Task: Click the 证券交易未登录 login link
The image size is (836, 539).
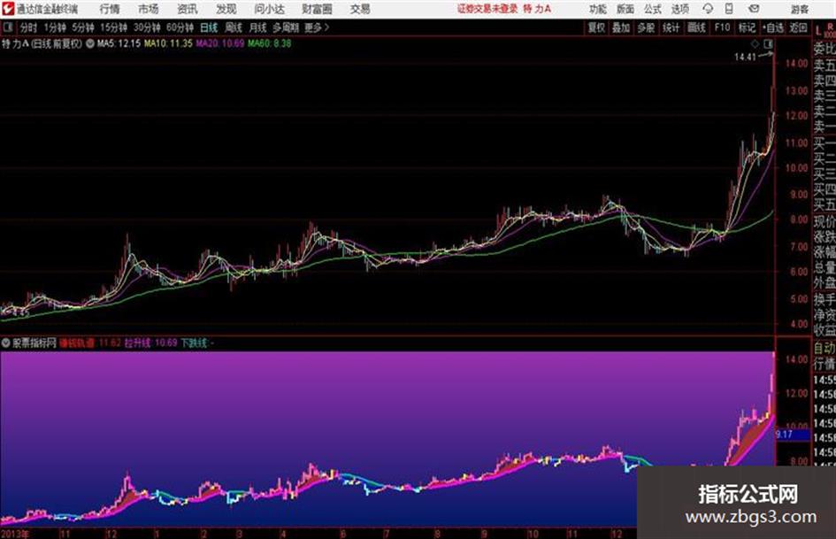Action: pyautogui.click(x=487, y=9)
